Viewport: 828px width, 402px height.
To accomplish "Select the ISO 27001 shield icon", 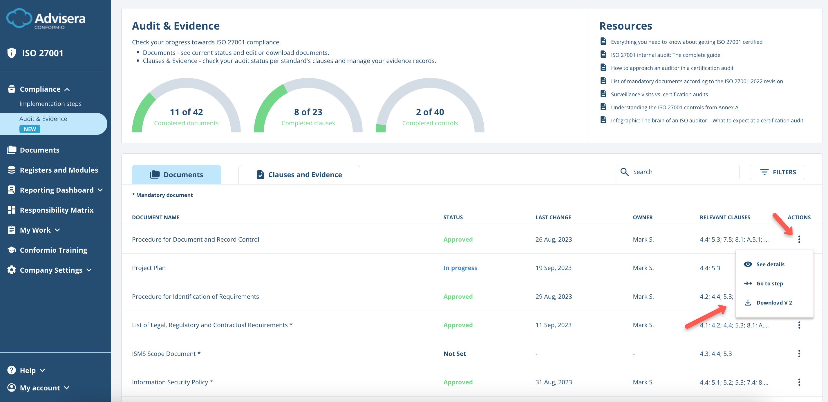I will [x=12, y=53].
